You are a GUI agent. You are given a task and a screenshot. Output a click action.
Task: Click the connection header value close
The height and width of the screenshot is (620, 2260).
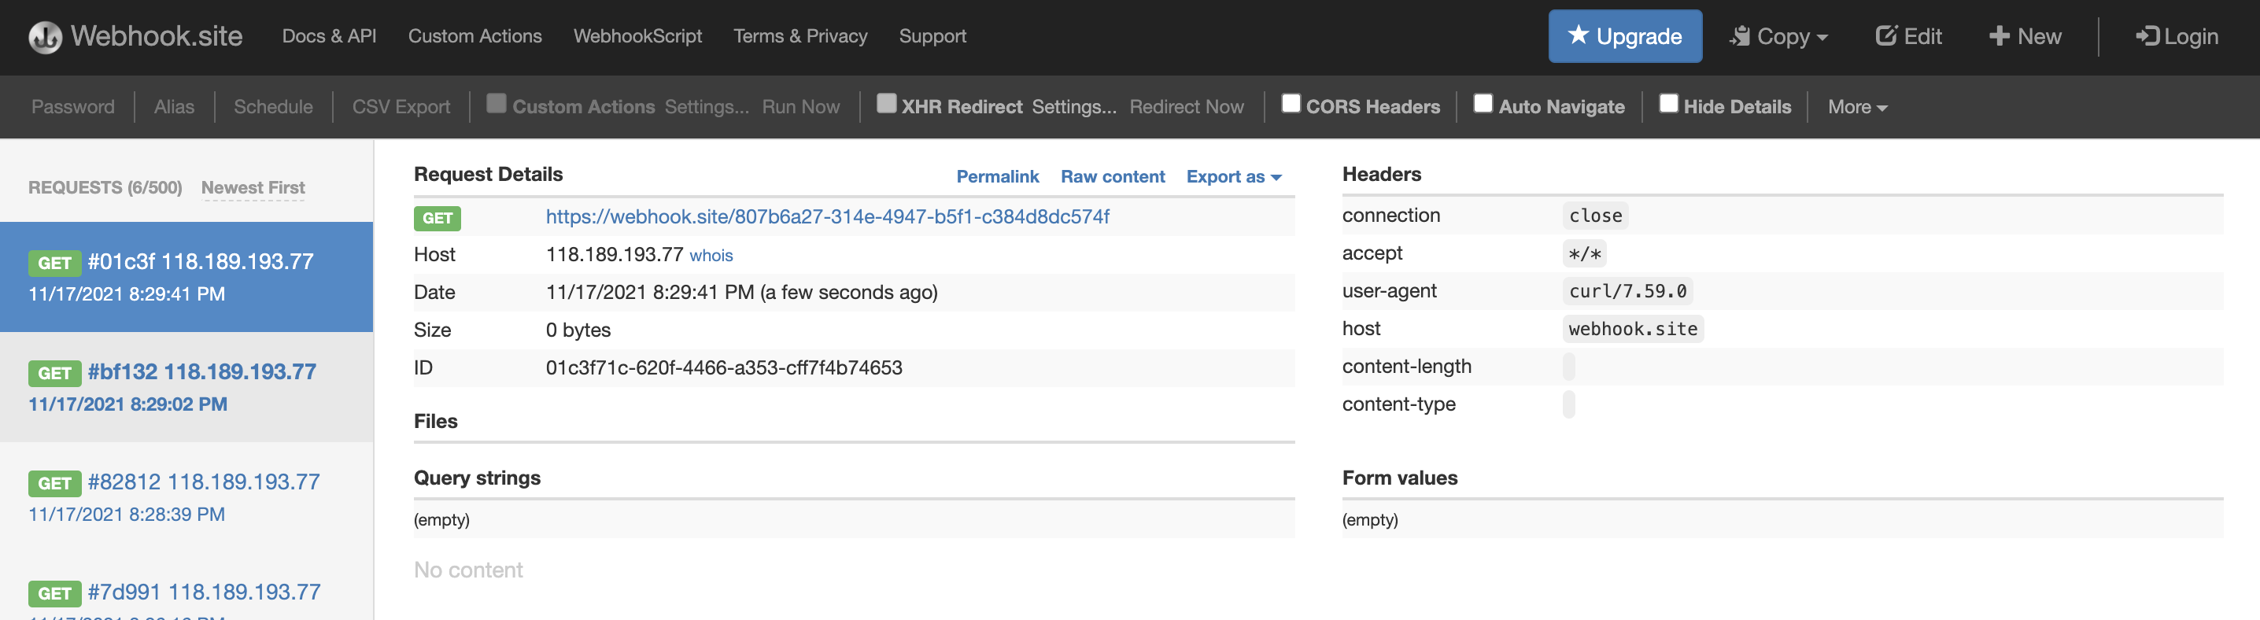coord(1595,216)
